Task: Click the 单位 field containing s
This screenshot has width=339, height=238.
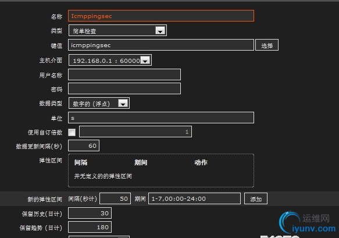Action: [161, 118]
